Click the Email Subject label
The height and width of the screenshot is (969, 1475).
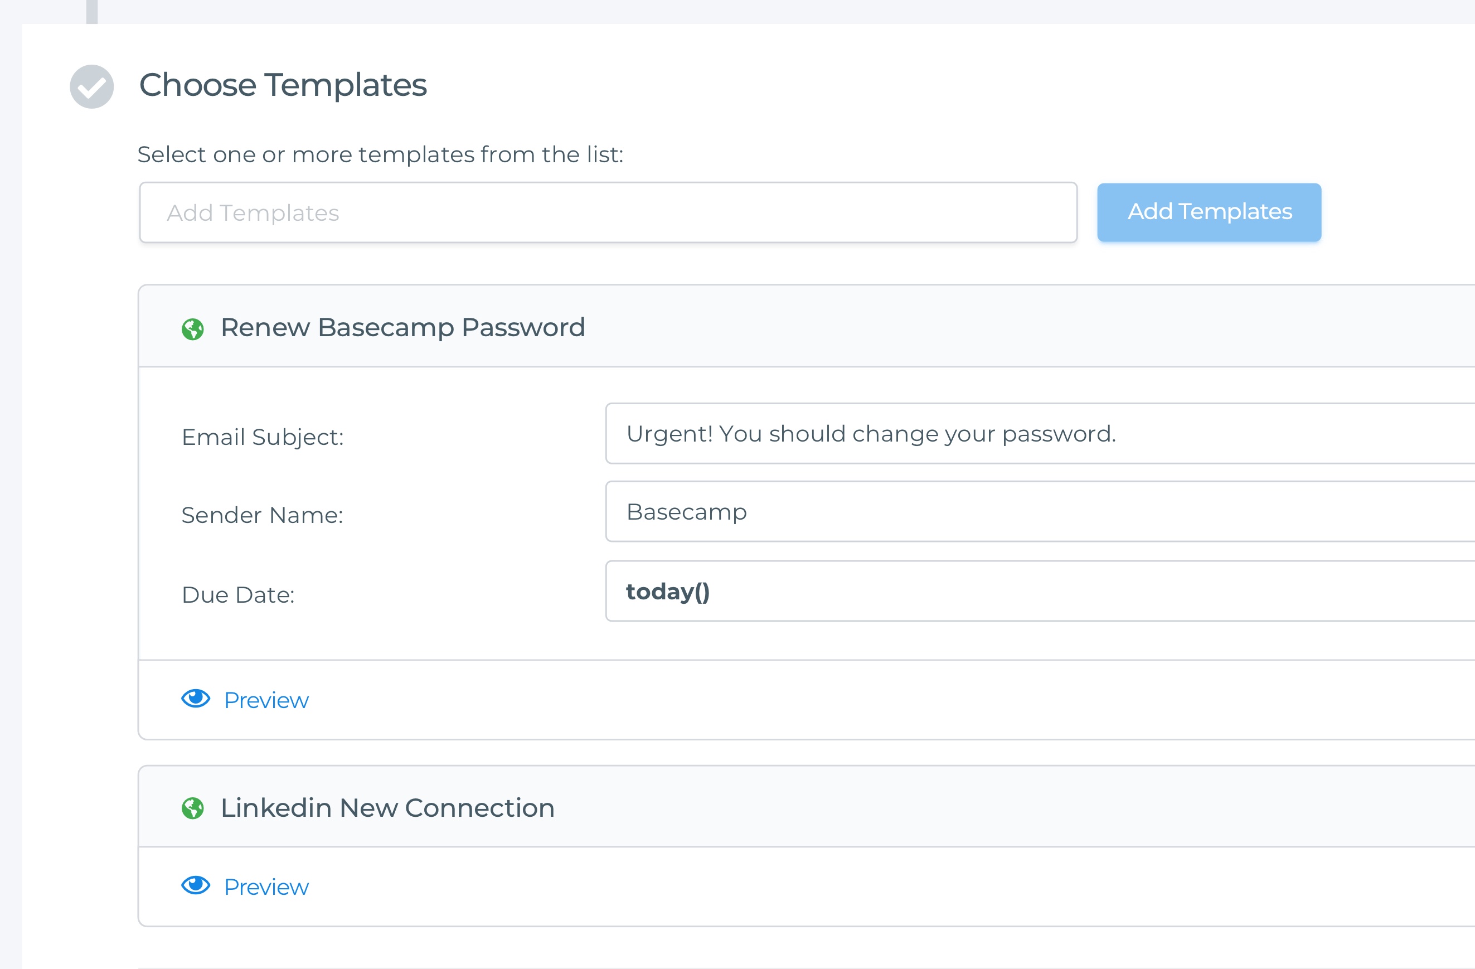(x=263, y=437)
